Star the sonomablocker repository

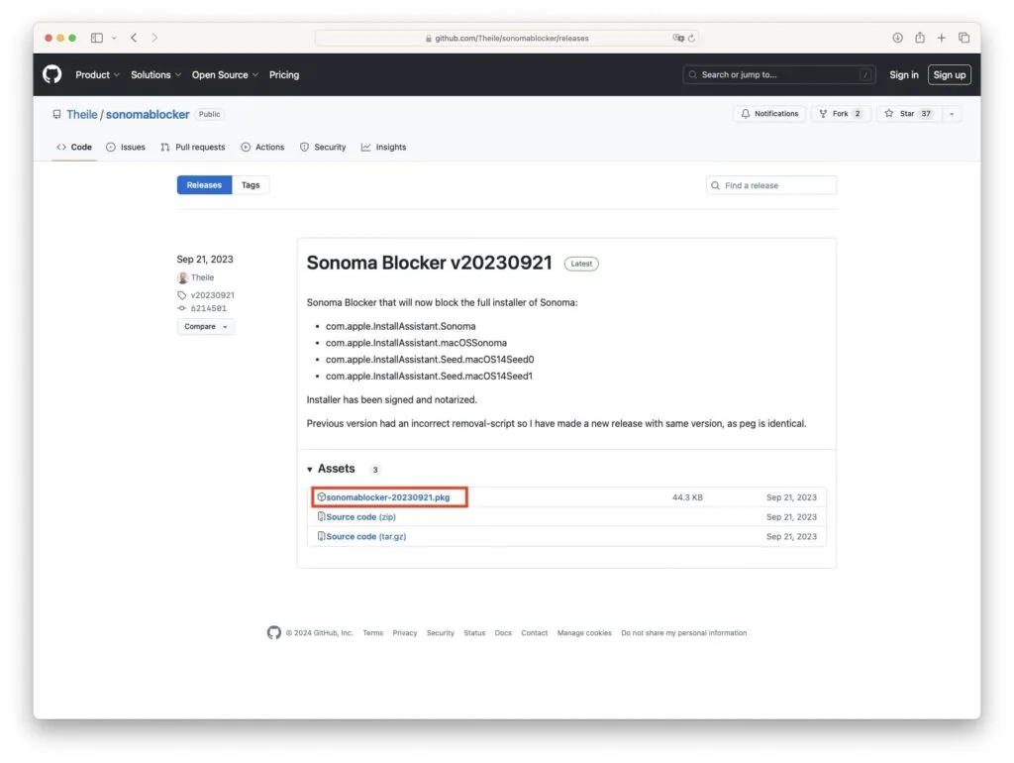click(x=909, y=114)
